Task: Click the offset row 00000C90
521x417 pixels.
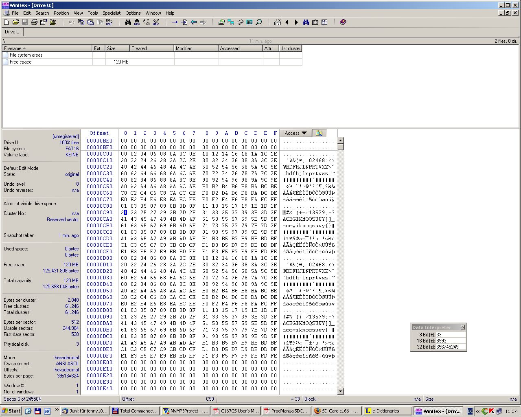Action: point(99,213)
